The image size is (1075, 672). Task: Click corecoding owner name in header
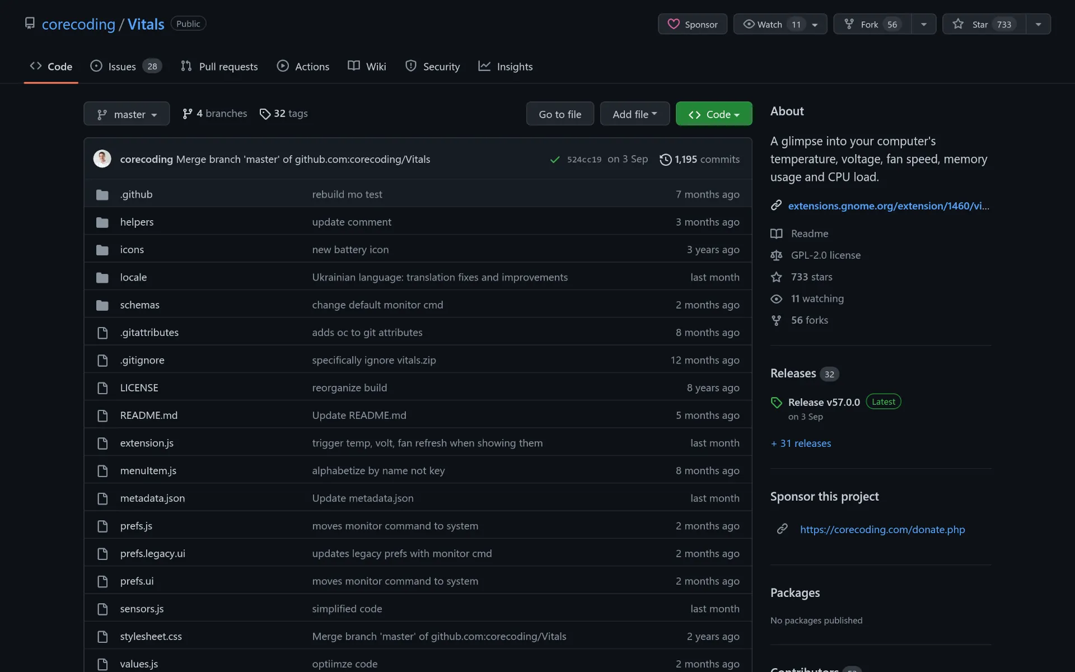pos(78,24)
